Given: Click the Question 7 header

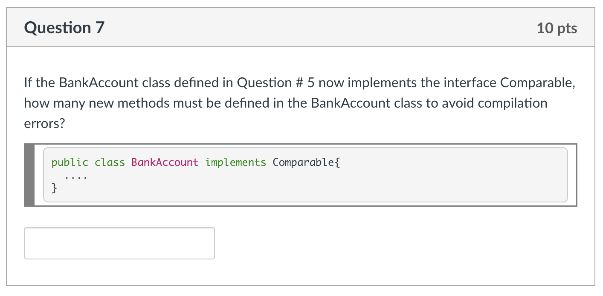Looking at the screenshot, I should (64, 27).
